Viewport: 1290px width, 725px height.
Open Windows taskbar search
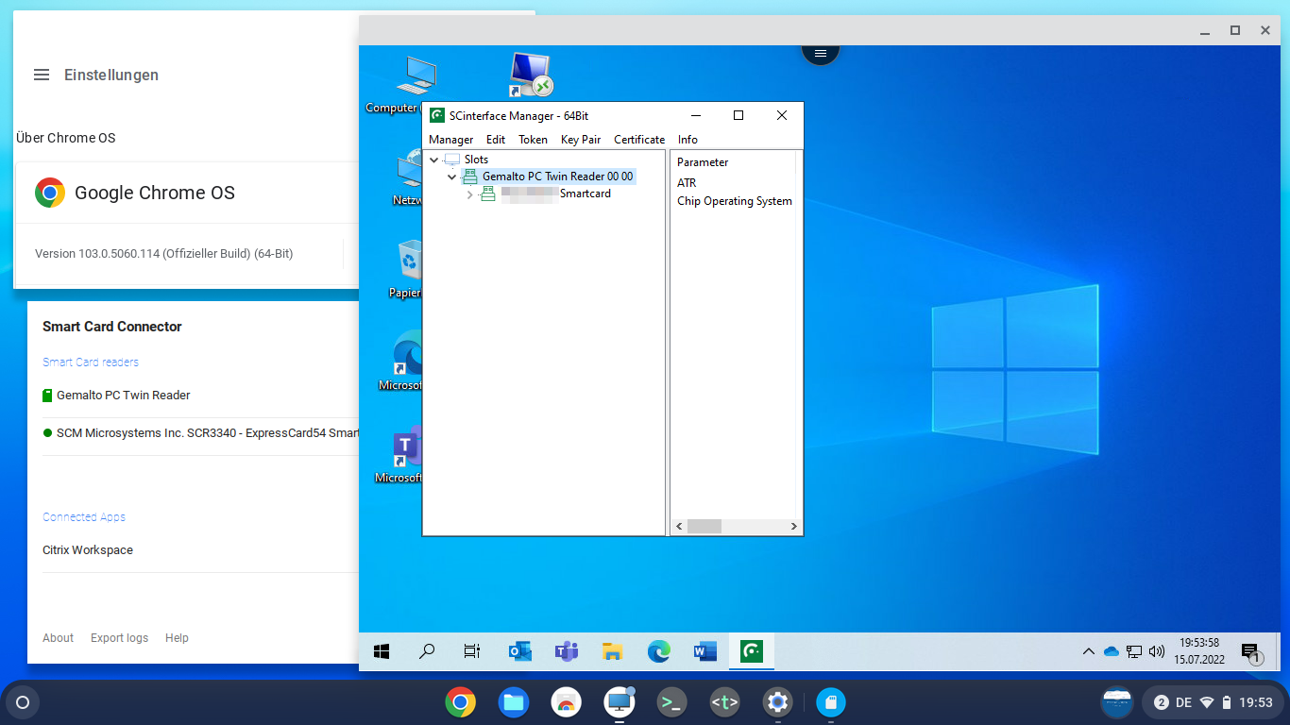tap(427, 651)
